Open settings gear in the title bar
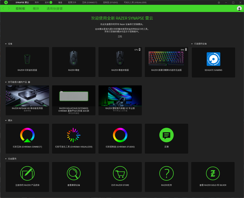This screenshot has width=244, height=198. pyautogui.click(x=219, y=3)
